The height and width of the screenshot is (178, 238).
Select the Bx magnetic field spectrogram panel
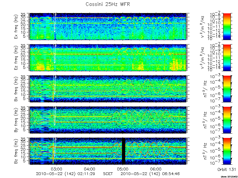(x=108, y=89)
